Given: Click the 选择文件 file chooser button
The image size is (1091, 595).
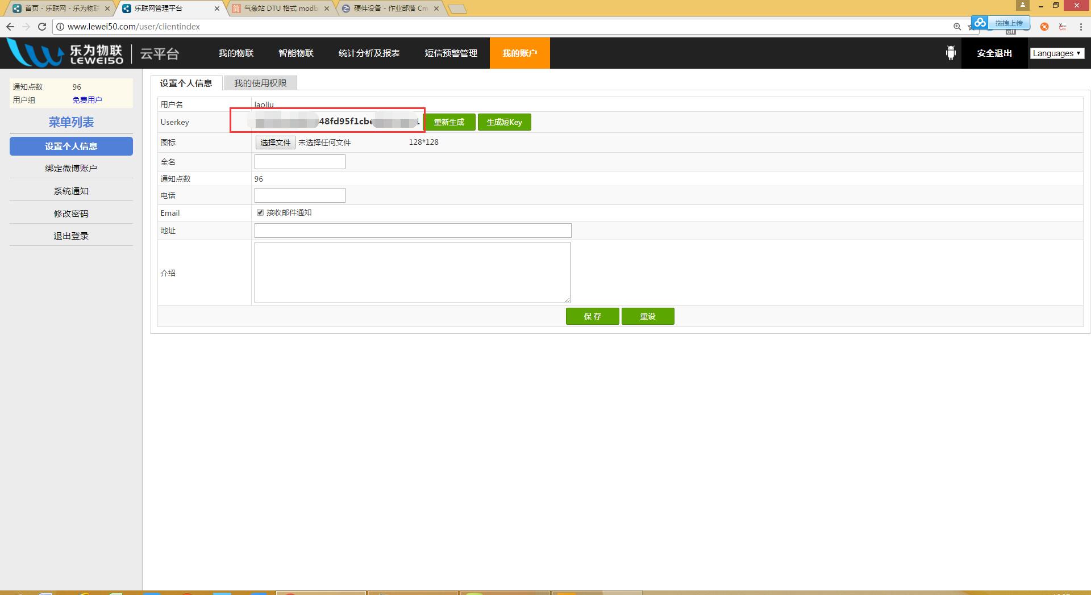Looking at the screenshot, I should click(275, 143).
